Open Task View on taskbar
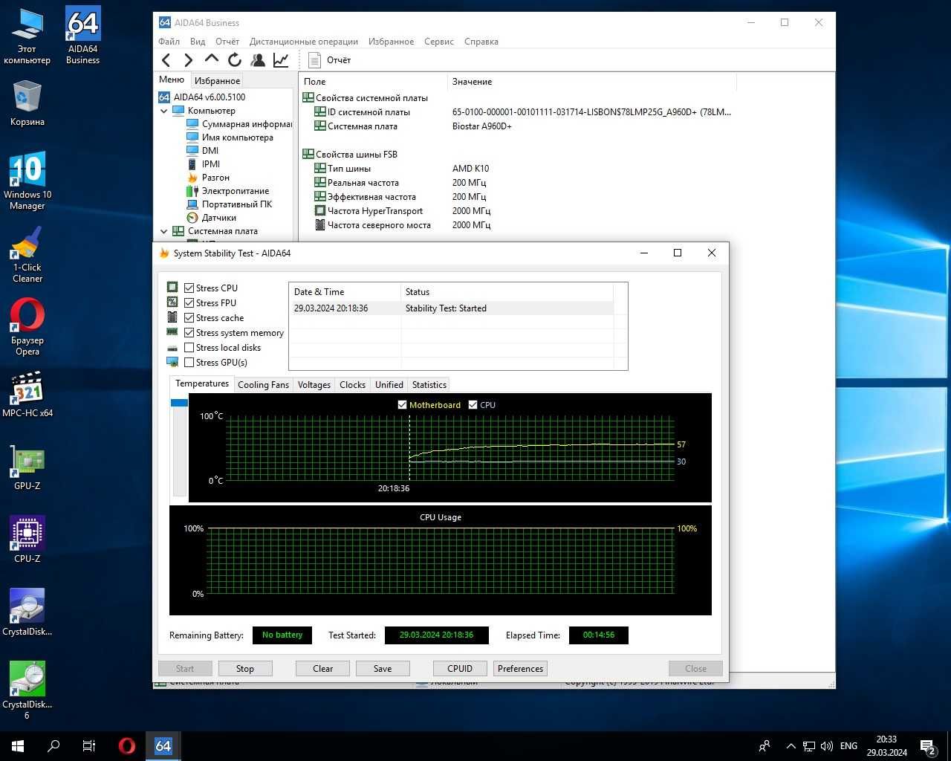 click(89, 746)
